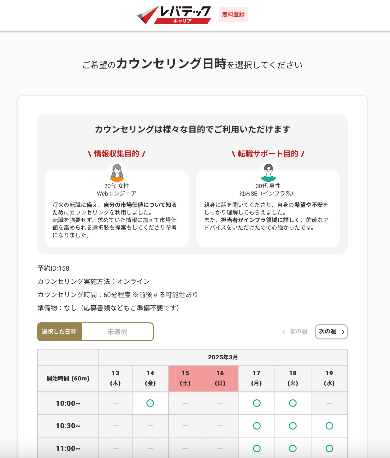Select the 11:00 slot on 17(月)
The height and width of the screenshot is (458, 390).
tap(257, 448)
